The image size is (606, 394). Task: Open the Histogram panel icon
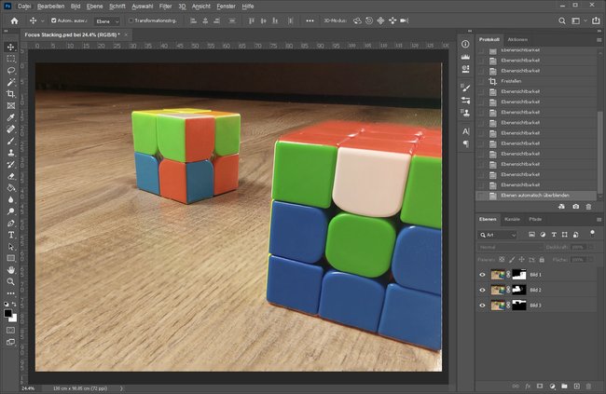tap(465, 57)
